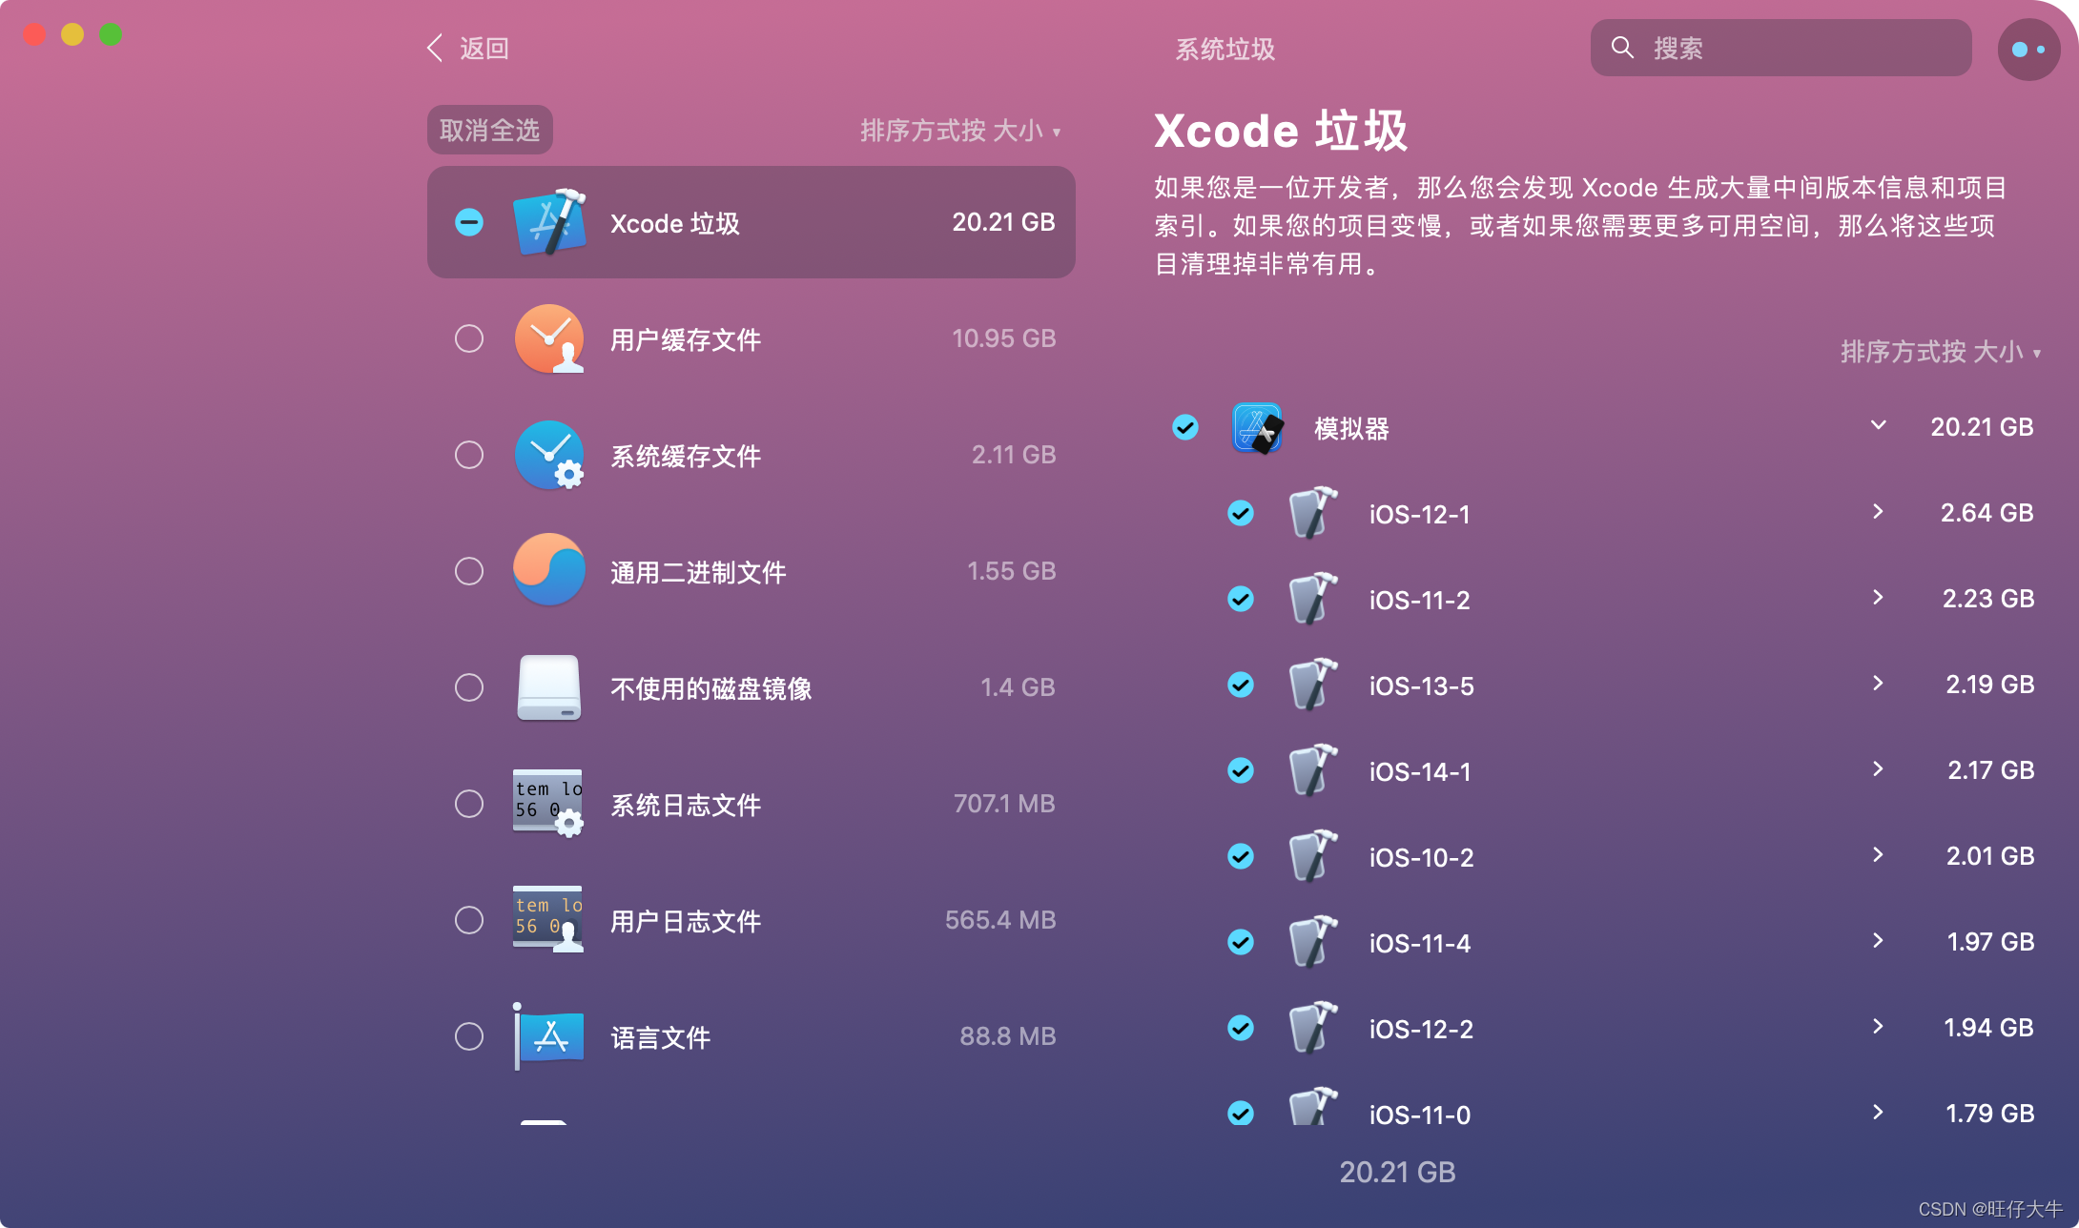
Task: Expand the iOS-11-4 row chevron
Action: pos(1878,940)
